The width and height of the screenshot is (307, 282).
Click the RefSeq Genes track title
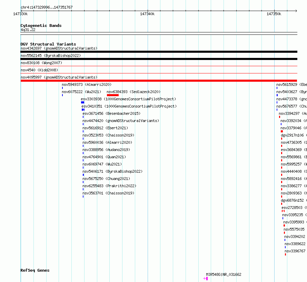[x=35, y=270]
